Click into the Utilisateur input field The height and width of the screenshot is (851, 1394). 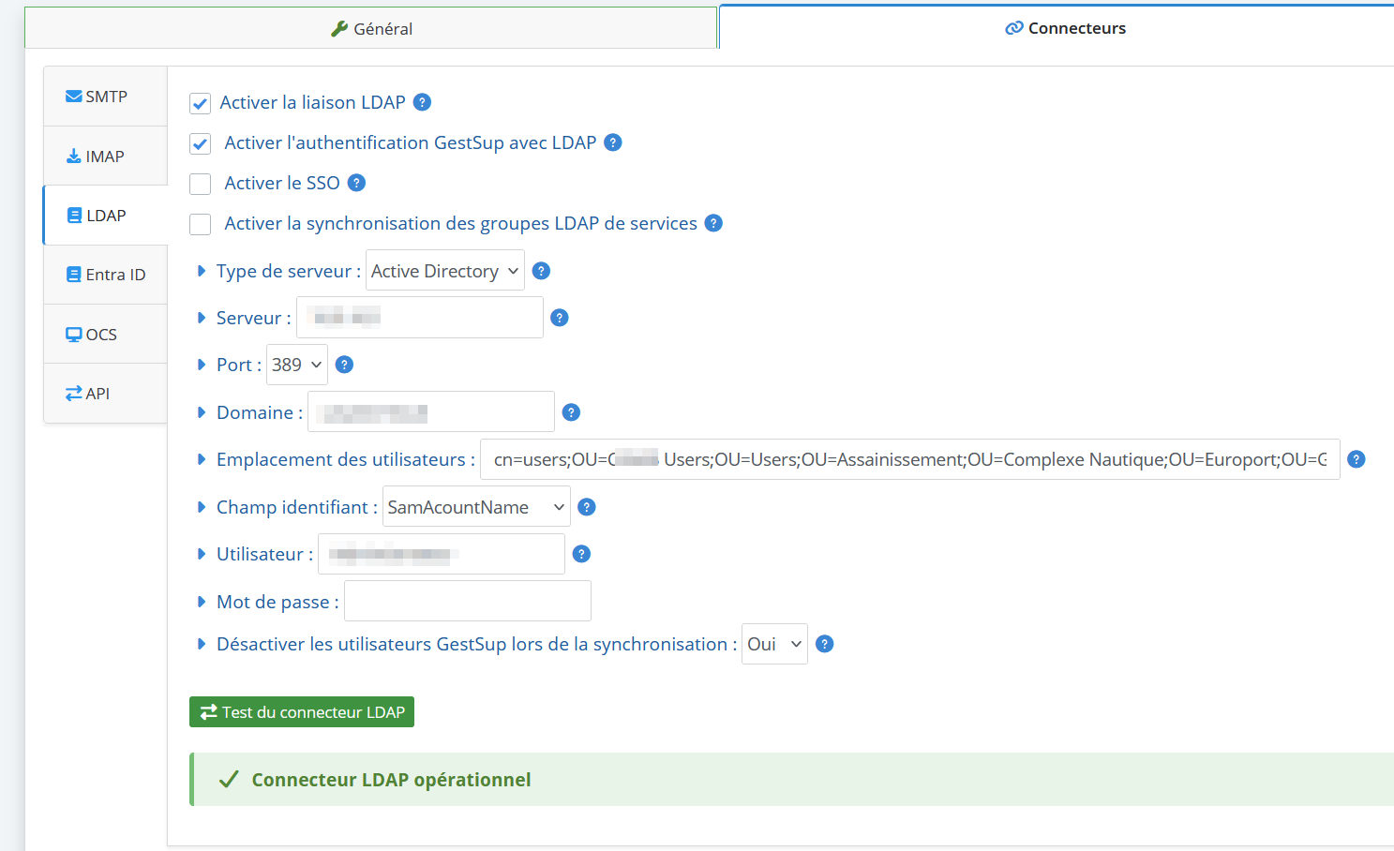pyautogui.click(x=442, y=554)
